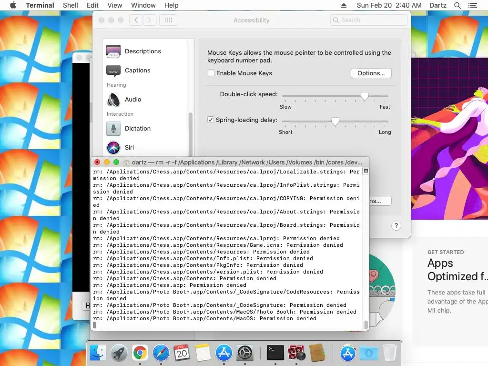
Task: Click the Terminal window title text
Action: [x=247, y=163]
